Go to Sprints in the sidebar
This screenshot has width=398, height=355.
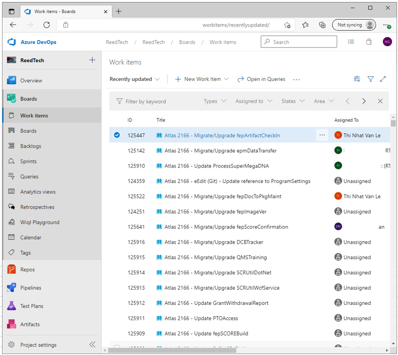tap(28, 161)
